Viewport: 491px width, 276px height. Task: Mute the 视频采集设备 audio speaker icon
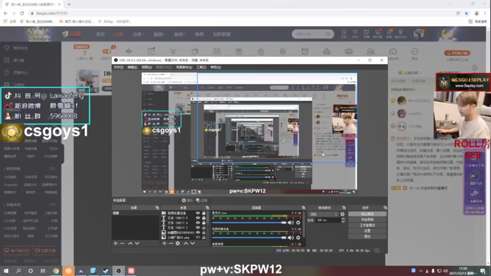tap(291, 238)
